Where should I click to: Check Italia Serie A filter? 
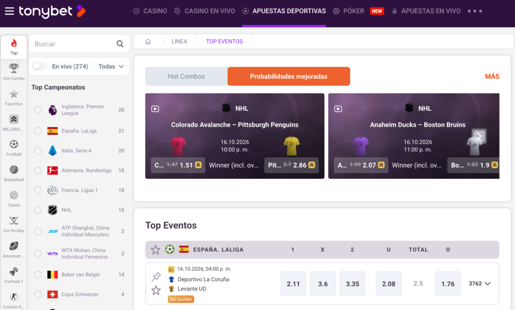(38, 151)
